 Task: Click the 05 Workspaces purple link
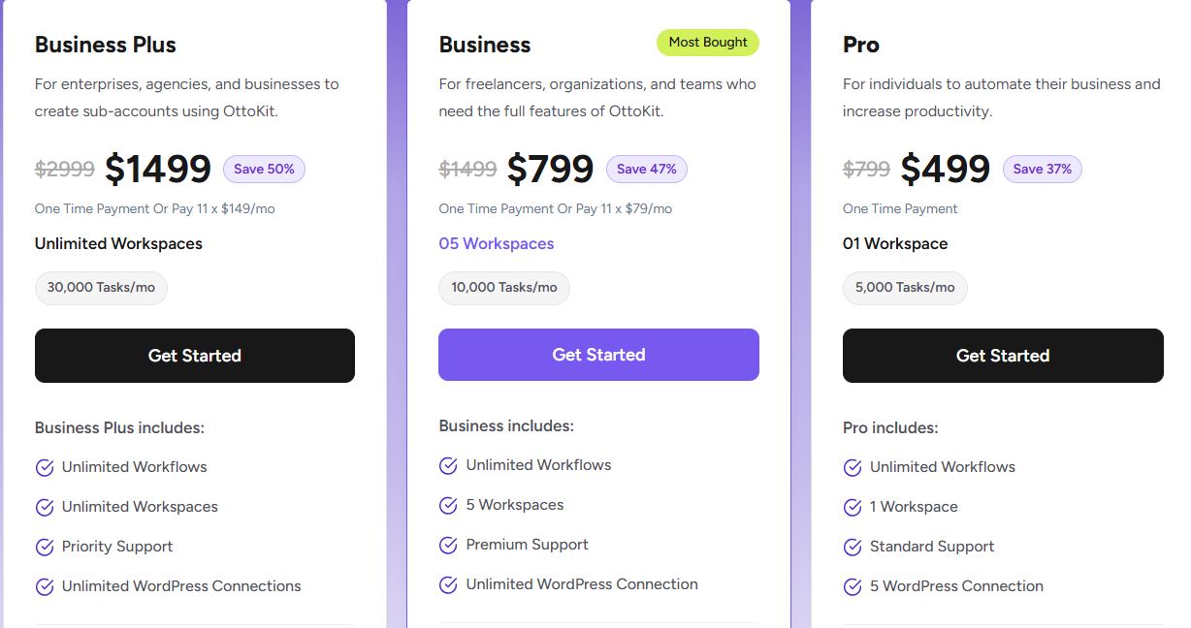[x=497, y=244]
